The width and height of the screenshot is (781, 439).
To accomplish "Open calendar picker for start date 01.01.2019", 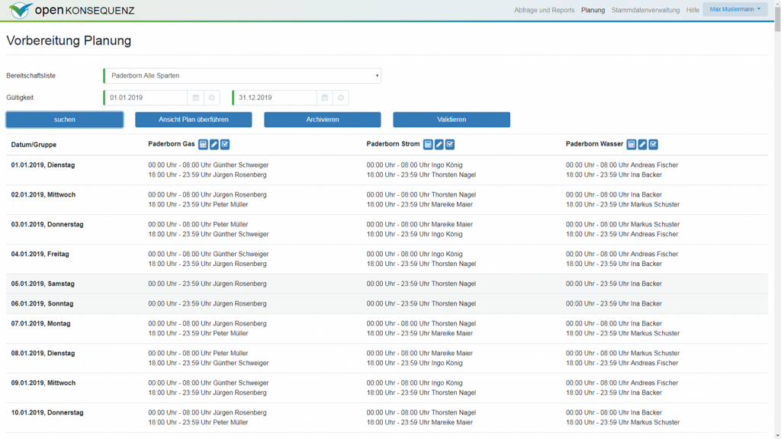I will [x=196, y=98].
